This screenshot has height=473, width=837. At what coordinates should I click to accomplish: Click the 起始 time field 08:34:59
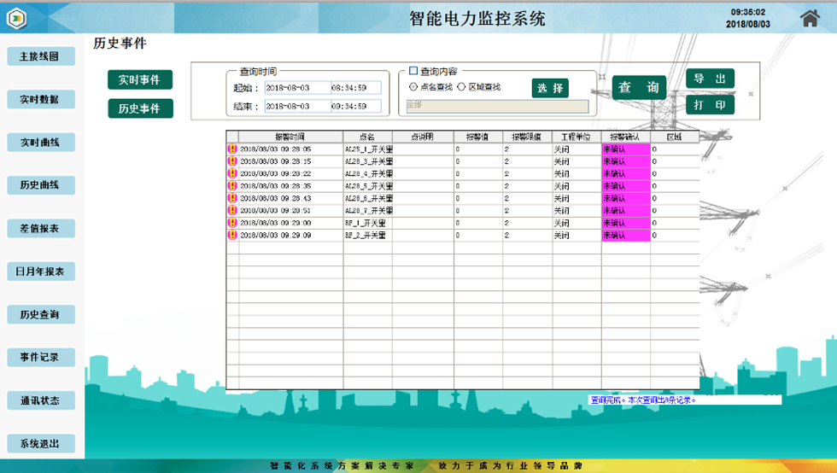pos(355,87)
